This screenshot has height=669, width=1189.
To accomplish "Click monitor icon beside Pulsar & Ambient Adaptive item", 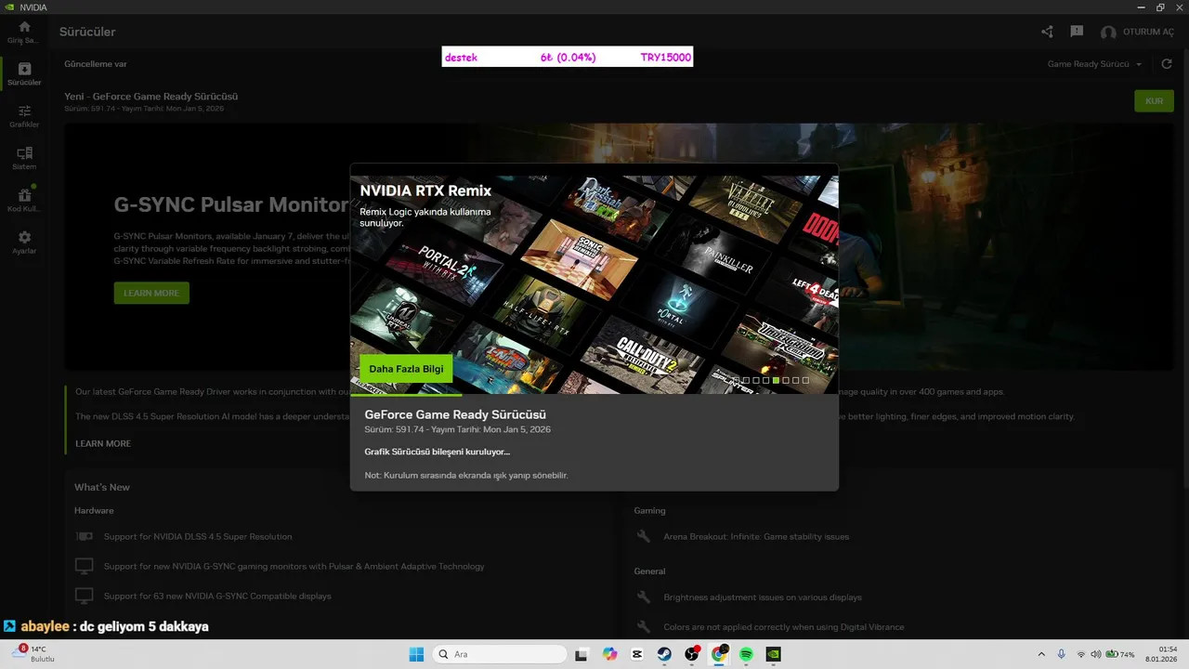I will (x=85, y=566).
